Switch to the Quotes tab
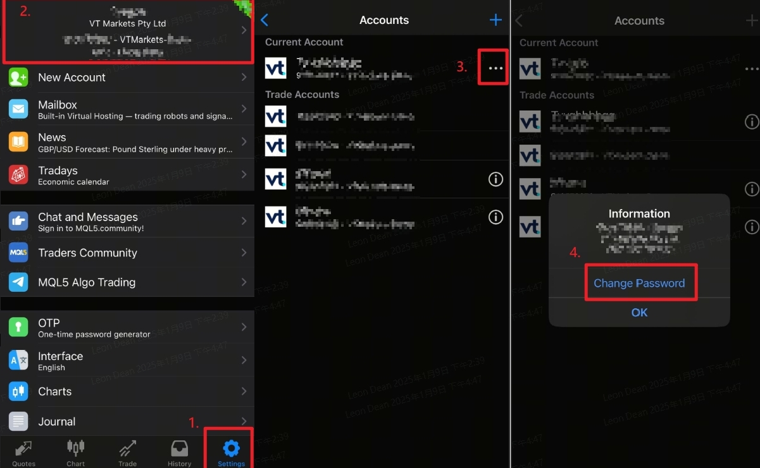Viewport: 760px width, 468px height. tap(24, 453)
